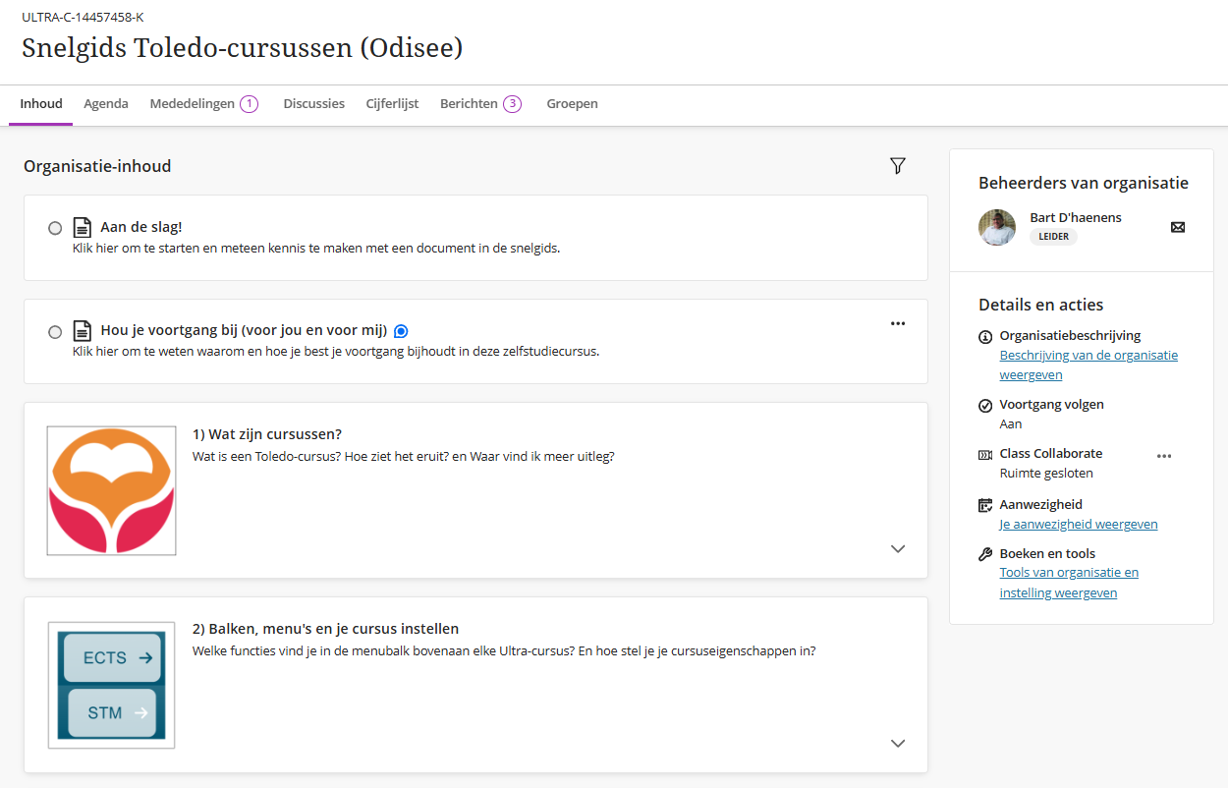
Task: Open the 'Aan de slag!' document title
Action: (141, 227)
